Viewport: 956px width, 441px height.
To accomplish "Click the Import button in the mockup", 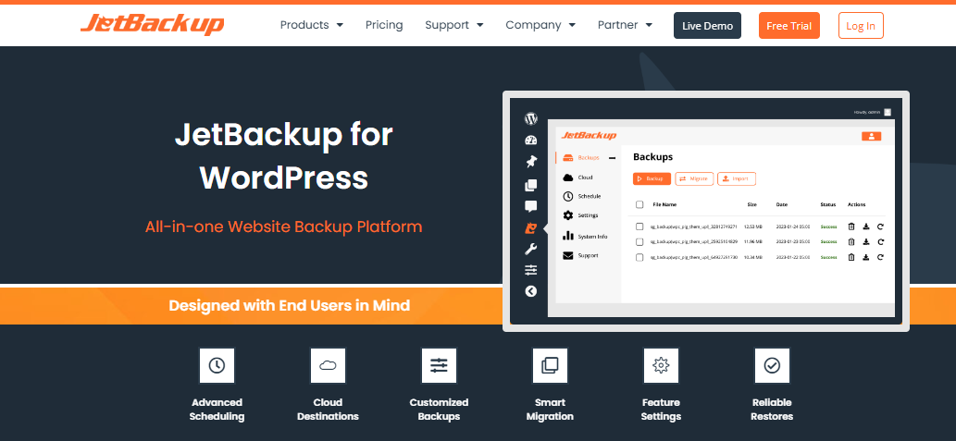I will click(x=737, y=179).
